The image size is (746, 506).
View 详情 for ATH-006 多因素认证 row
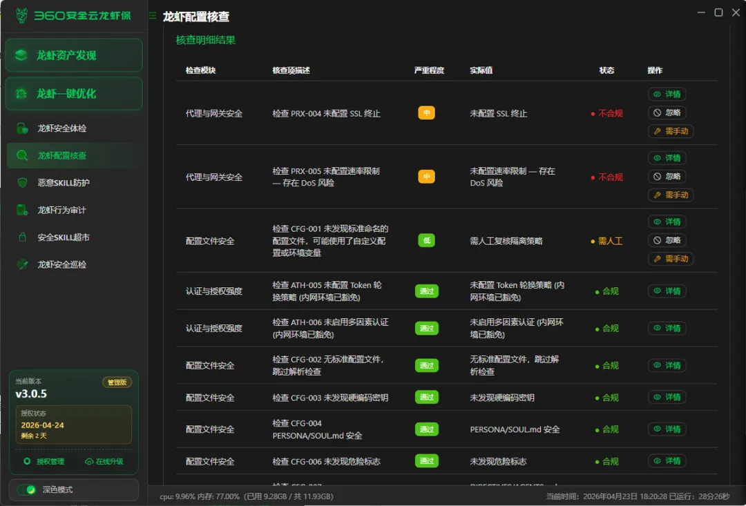click(667, 328)
